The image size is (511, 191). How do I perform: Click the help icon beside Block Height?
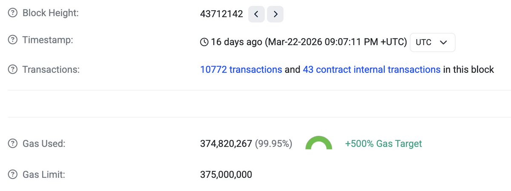13,14
